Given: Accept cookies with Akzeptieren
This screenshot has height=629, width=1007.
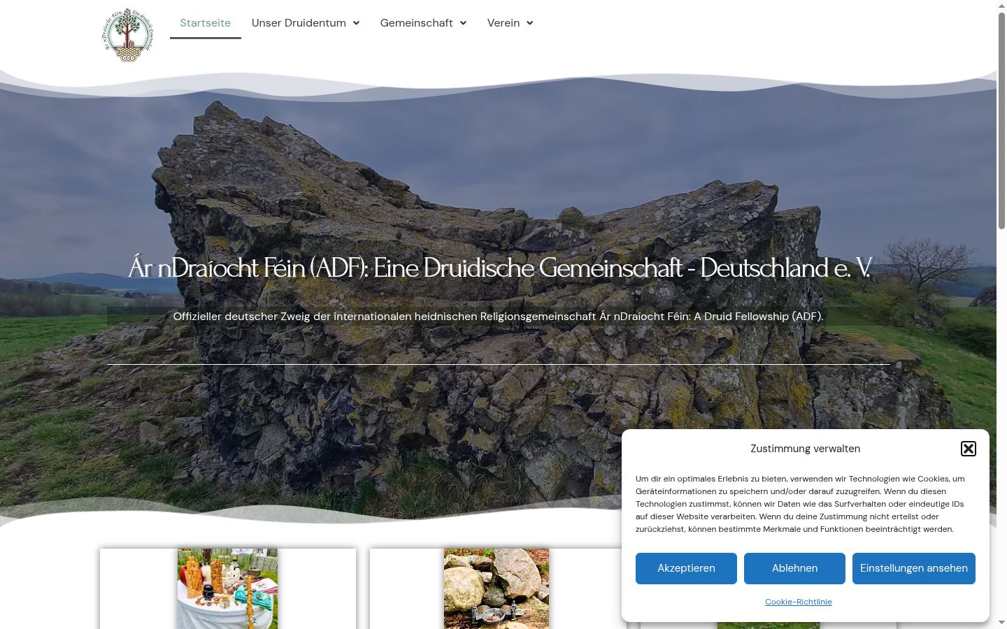Looking at the screenshot, I should (x=686, y=568).
